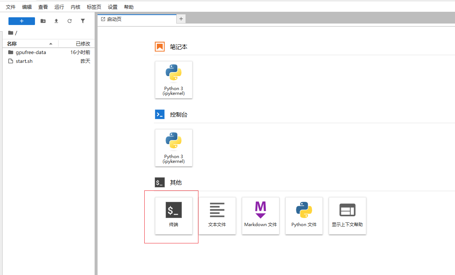Create a new Markdown 文件
This screenshot has width=455, height=275.
(261, 216)
